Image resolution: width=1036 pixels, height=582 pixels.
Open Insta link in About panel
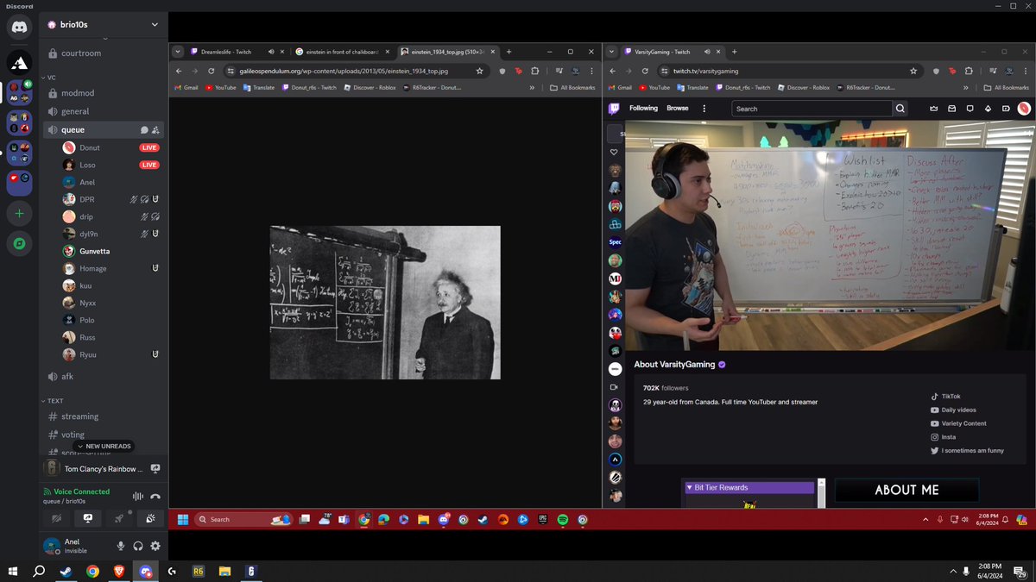pyautogui.click(x=943, y=437)
